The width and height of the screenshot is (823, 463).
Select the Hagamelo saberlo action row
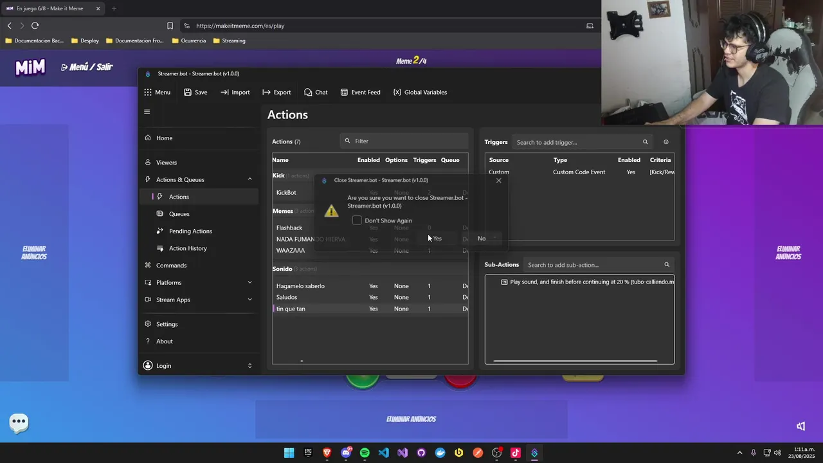[370, 286]
